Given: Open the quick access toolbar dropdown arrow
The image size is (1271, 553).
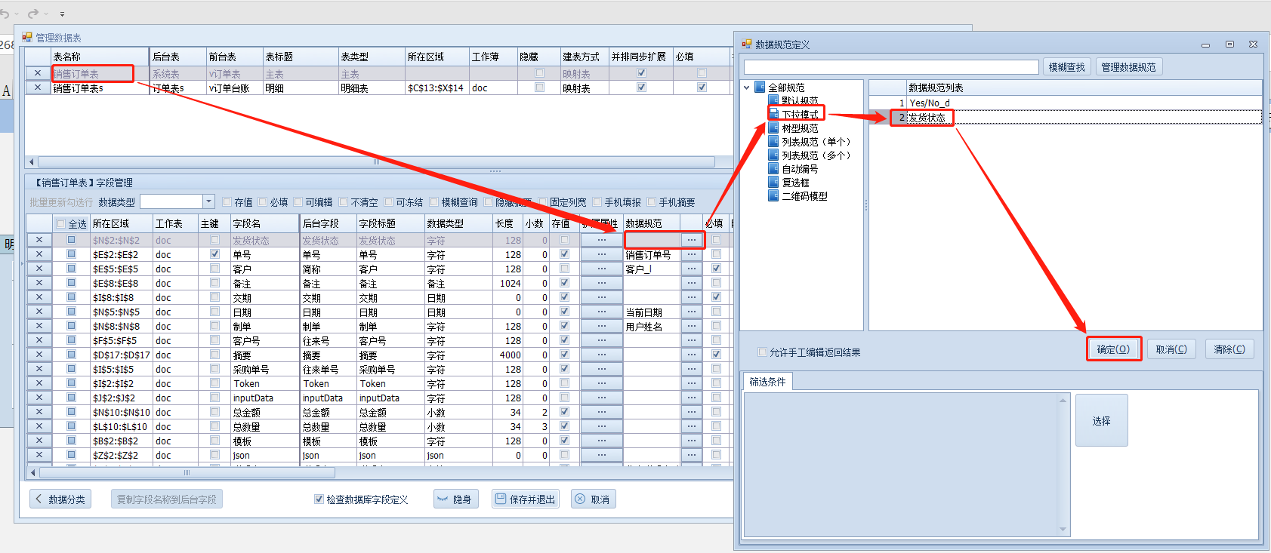Looking at the screenshot, I should point(62,14).
